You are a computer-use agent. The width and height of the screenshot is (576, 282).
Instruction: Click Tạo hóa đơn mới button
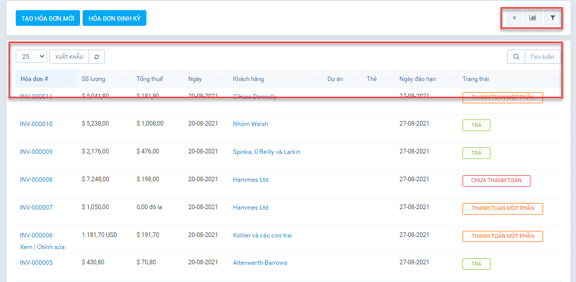tap(48, 18)
